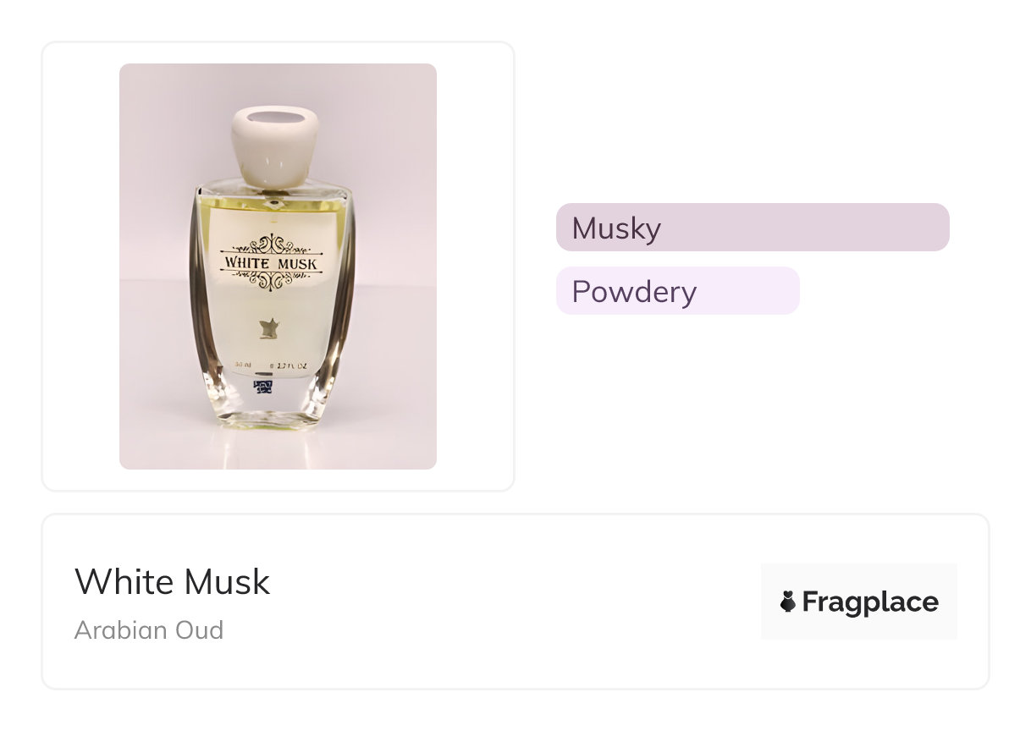Select the Powdery accord tag

click(x=677, y=291)
